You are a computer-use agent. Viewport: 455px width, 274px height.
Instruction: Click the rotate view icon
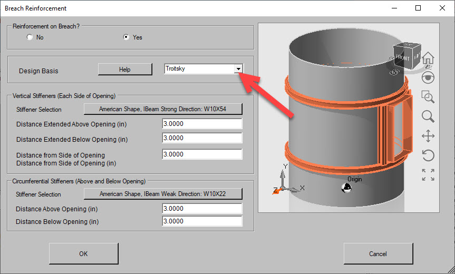pos(428,155)
